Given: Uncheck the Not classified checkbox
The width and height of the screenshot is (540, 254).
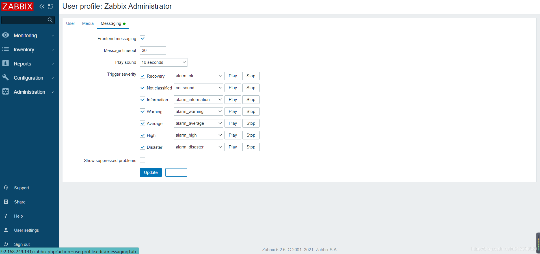Looking at the screenshot, I should [142, 88].
